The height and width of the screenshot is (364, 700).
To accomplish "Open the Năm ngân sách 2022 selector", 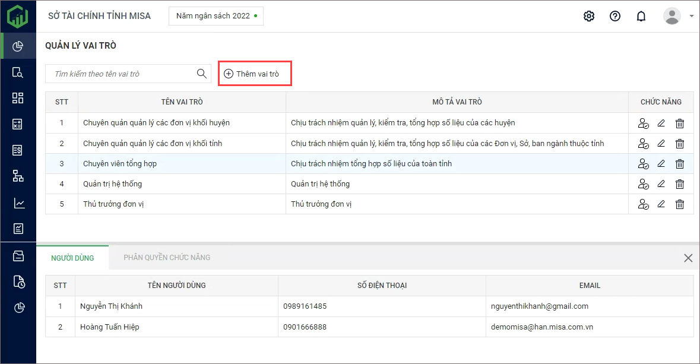I will click(216, 16).
